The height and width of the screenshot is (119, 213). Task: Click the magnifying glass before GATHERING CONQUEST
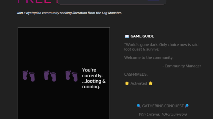tap(138, 106)
